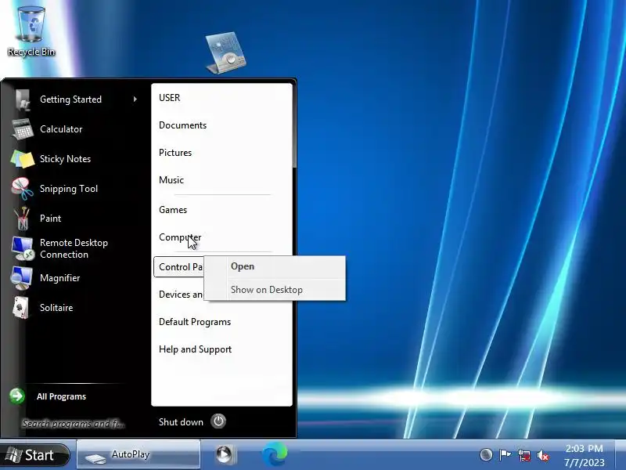Start the Snipping Tool
Screen dimensions: 626x470
(x=69, y=189)
